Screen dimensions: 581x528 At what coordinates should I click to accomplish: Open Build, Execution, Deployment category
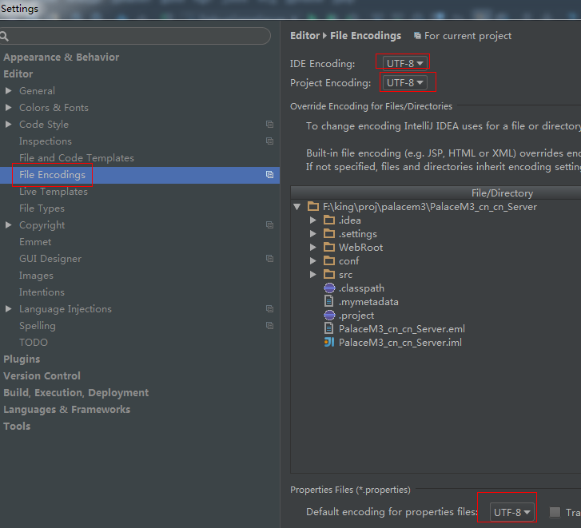(76, 392)
